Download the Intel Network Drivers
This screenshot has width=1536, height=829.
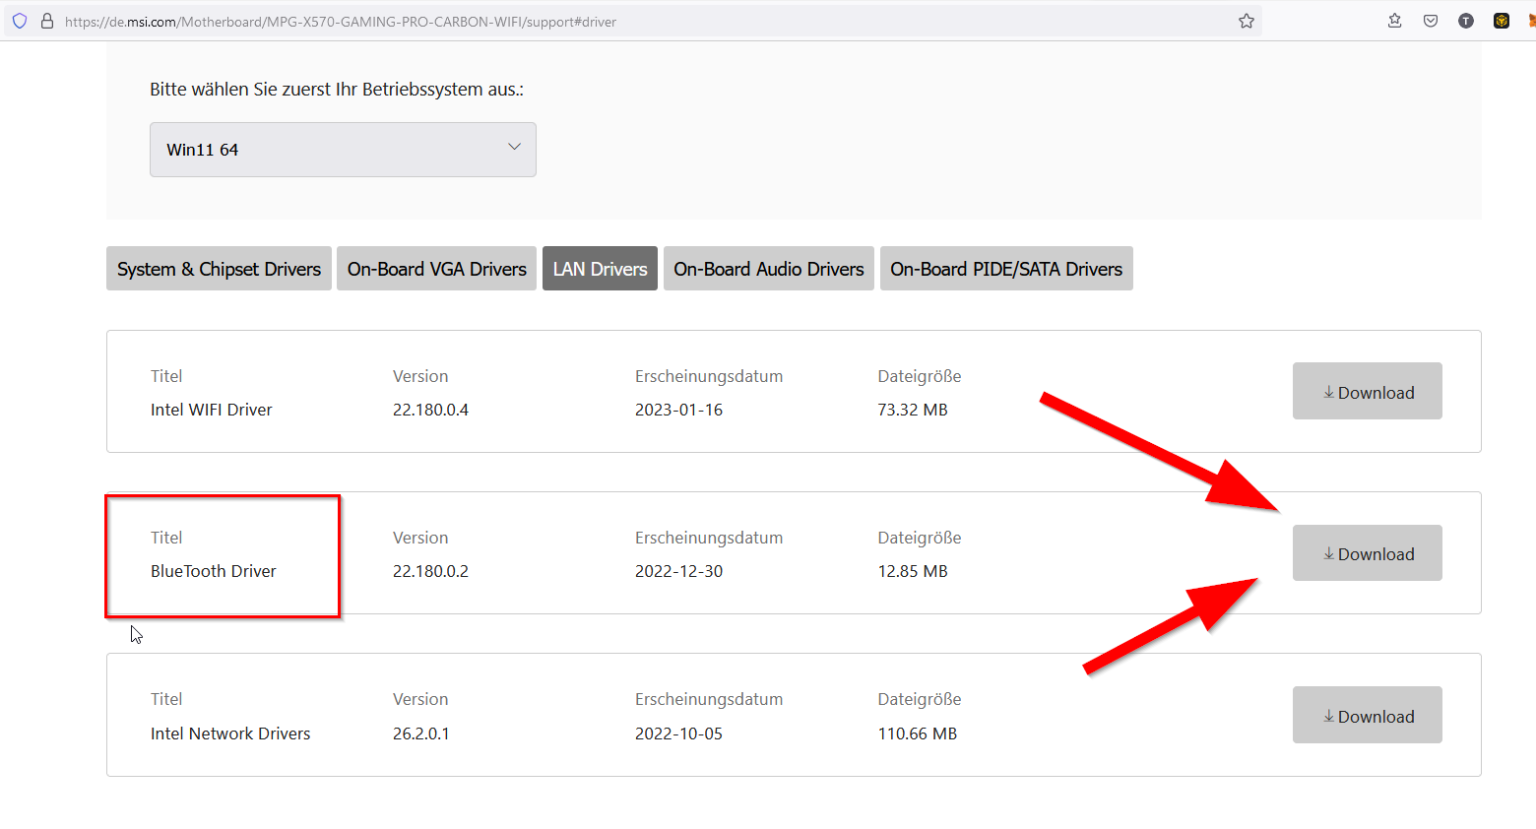[1368, 715]
